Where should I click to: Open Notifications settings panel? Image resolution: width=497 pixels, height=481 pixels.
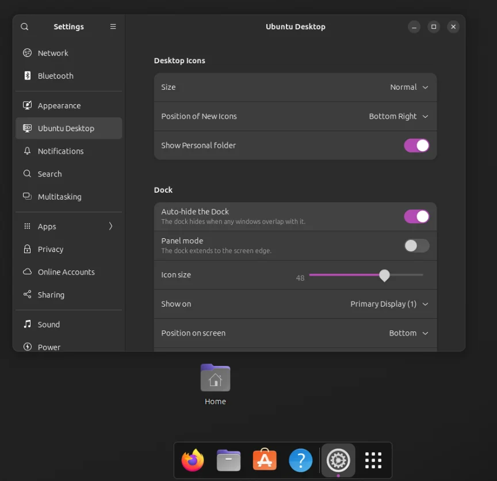(x=69, y=151)
